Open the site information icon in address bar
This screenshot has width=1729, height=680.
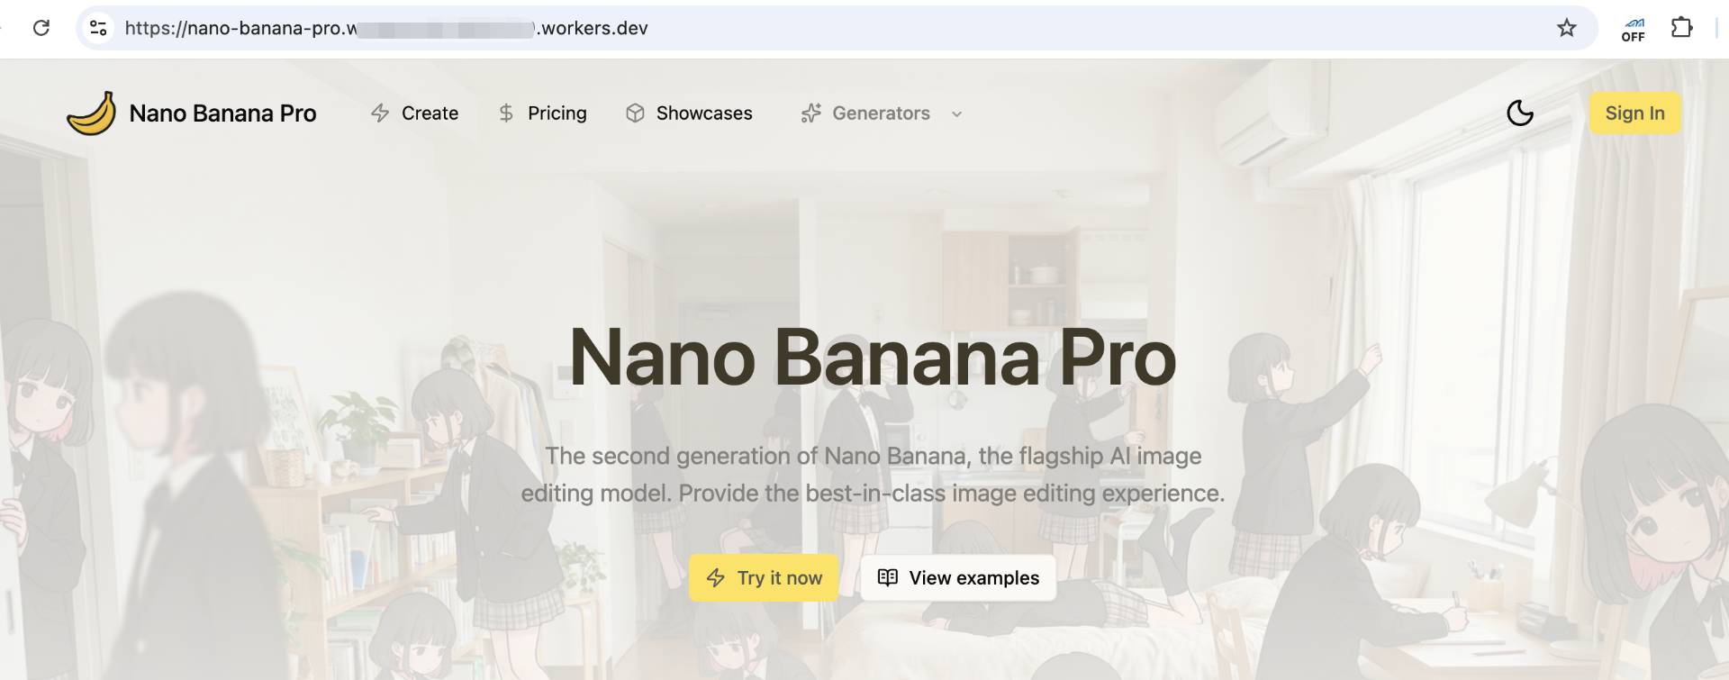pos(98,28)
